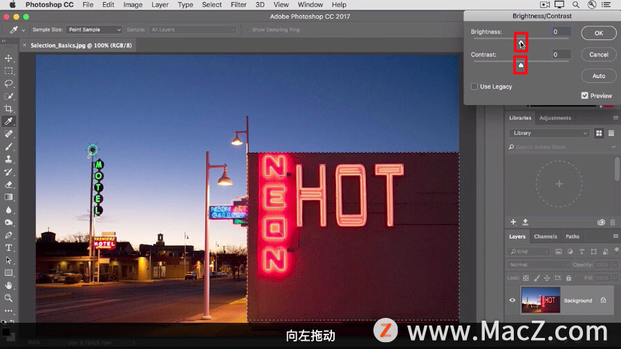This screenshot has height=349, width=621.
Task: Open Eyedropper tool preset picker arrow
Action: 23,30
